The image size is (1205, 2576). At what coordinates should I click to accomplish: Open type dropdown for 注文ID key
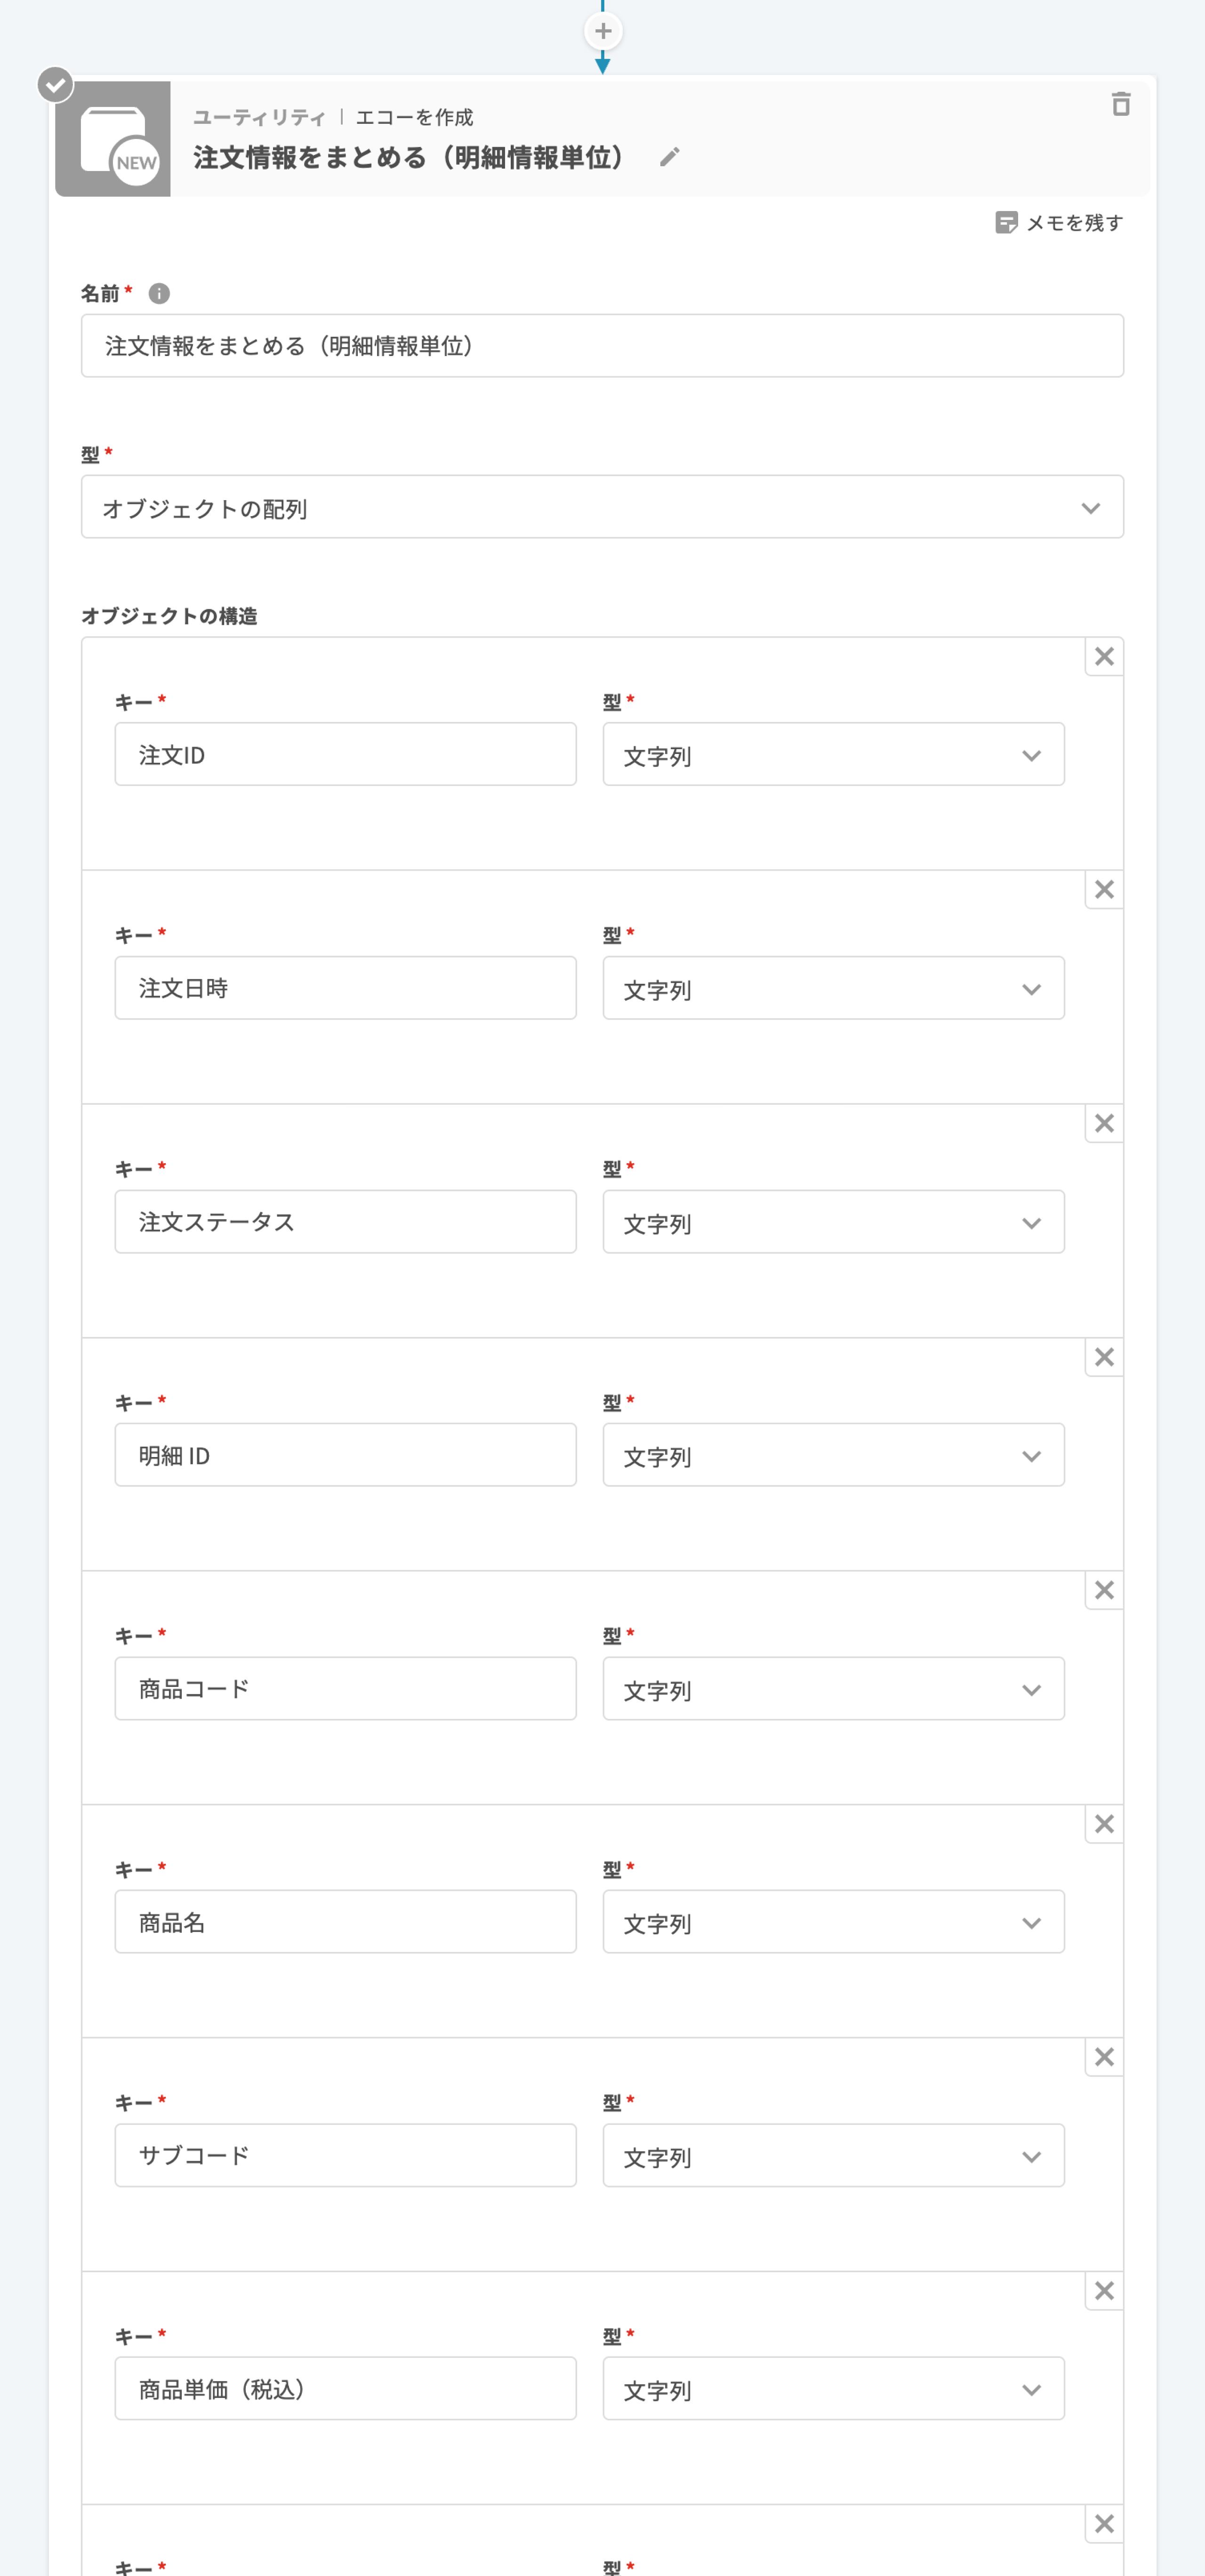point(832,755)
